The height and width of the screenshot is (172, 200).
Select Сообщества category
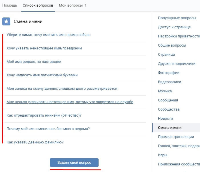[x=169, y=109]
